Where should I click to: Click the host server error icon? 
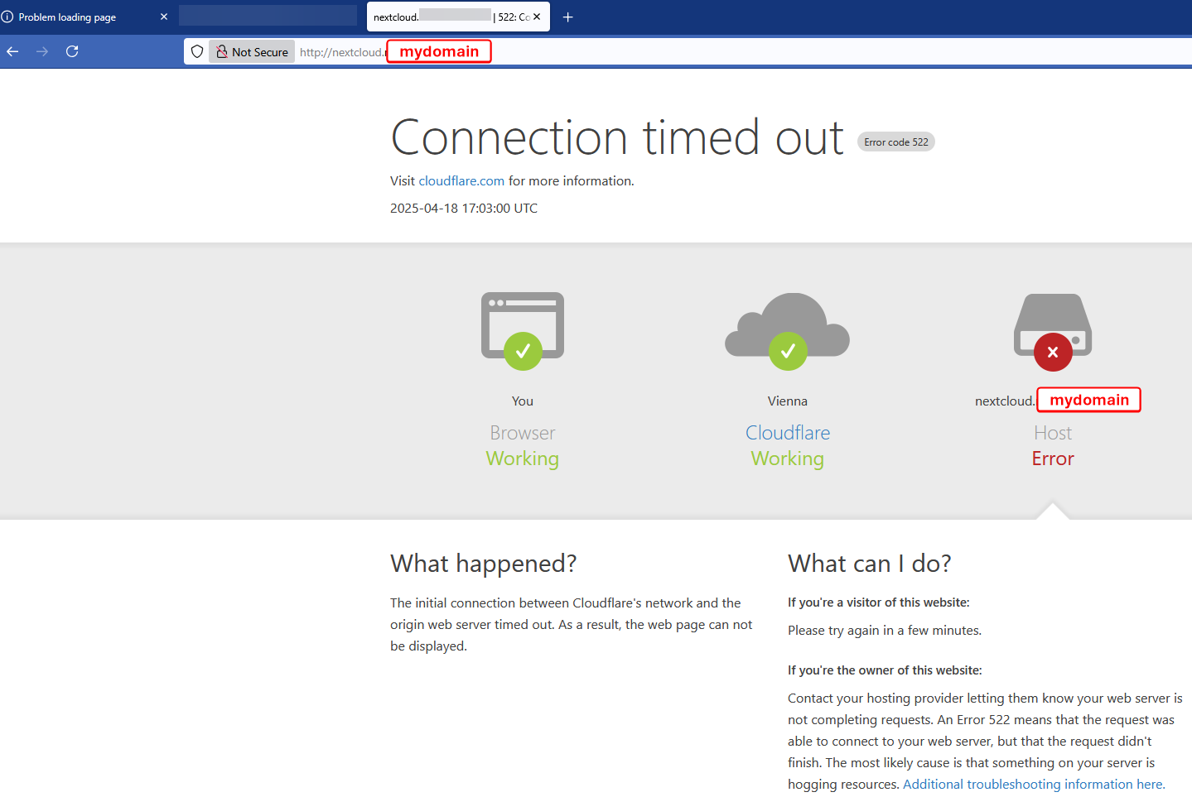pyautogui.click(x=1053, y=332)
